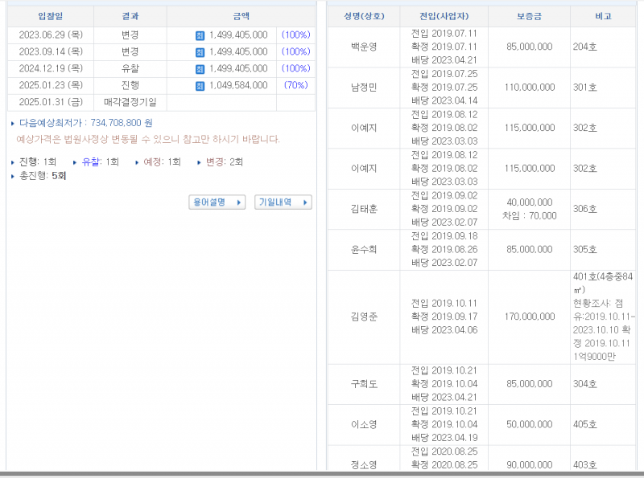Select the 금액 column header
The width and height of the screenshot is (644, 478).
coord(241,16)
